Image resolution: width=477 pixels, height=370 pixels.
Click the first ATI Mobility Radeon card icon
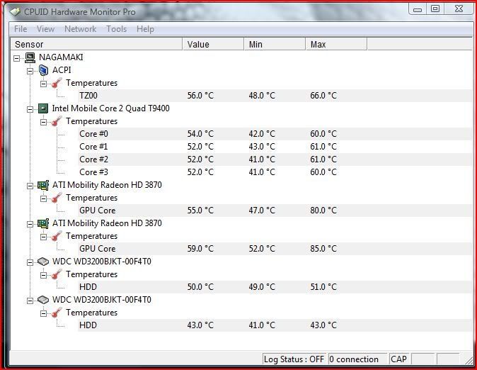coord(43,185)
